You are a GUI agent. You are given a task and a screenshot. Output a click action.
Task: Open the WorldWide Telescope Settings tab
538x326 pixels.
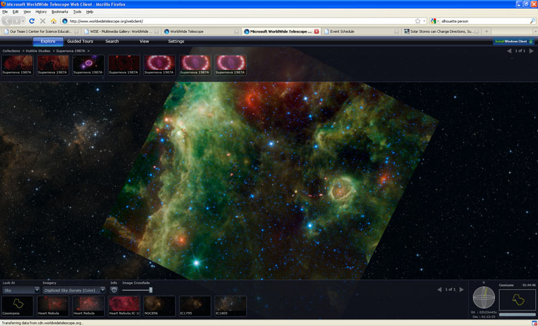click(x=176, y=42)
